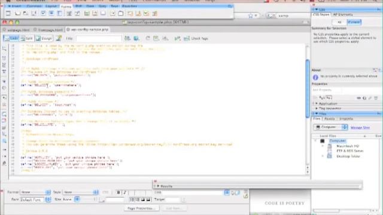Switch to the Assets tab
This screenshot has height=215, width=383.
330,119
